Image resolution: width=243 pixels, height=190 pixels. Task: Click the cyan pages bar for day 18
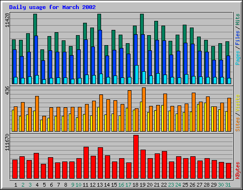137,75
